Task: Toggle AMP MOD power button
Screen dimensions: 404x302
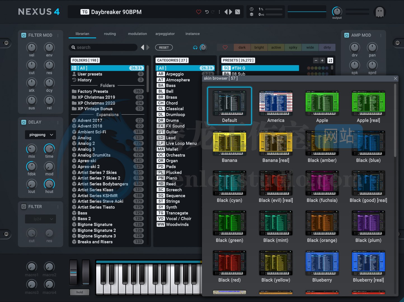Action: [347, 35]
